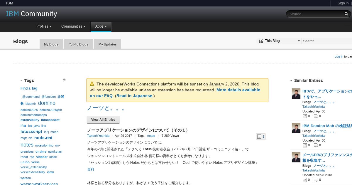Open author avatar for RPA entry

pyautogui.click(x=296, y=94)
